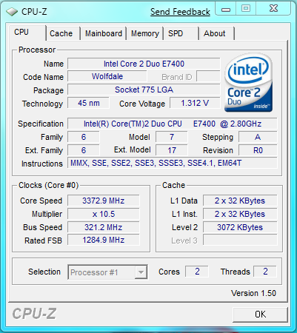Click the Version 1.50 label
Screen dimensions: 297x333
pos(253,293)
